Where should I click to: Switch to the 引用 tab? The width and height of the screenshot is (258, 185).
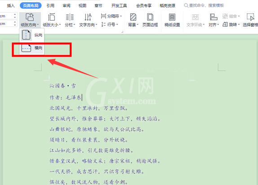(x=50, y=5)
